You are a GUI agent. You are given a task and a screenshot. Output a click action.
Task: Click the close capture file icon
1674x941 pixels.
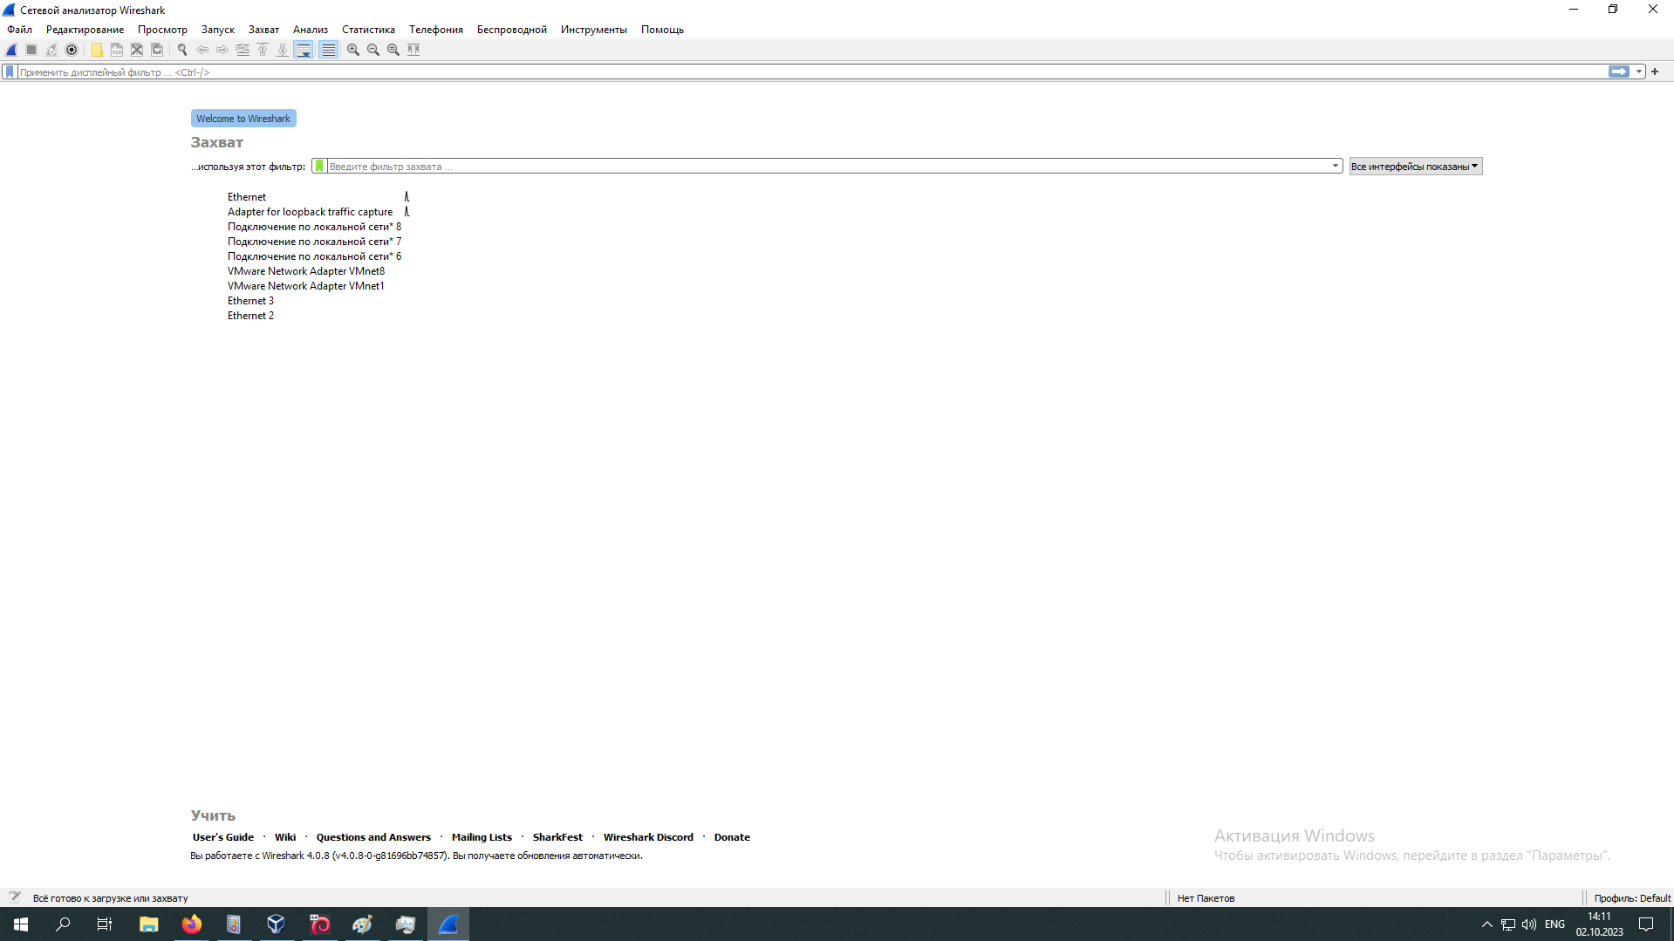[137, 50]
